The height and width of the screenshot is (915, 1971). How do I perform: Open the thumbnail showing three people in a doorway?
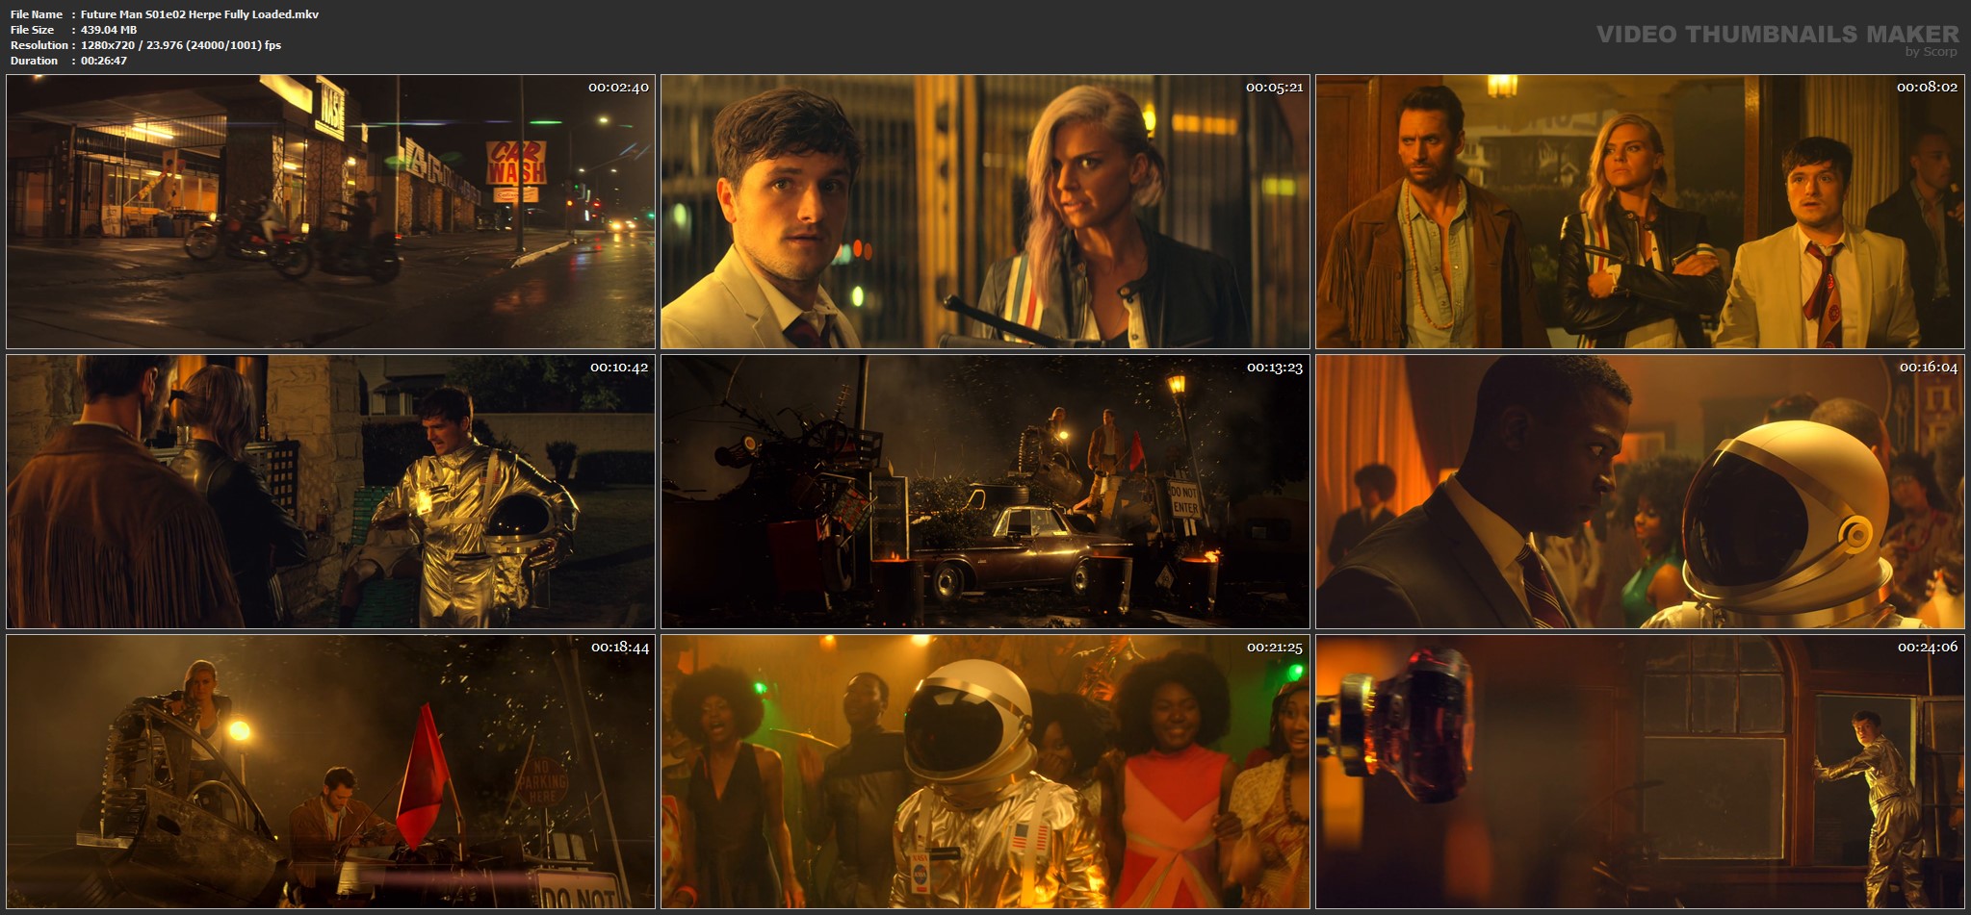pos(1640,212)
